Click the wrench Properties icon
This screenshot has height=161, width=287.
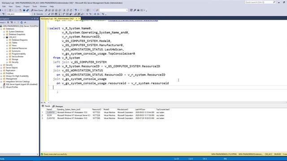(135, 10)
